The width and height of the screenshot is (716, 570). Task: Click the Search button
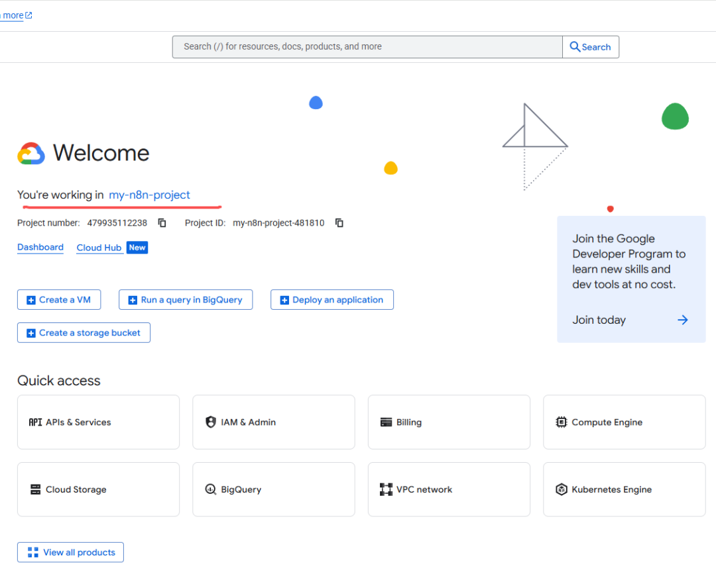click(591, 47)
